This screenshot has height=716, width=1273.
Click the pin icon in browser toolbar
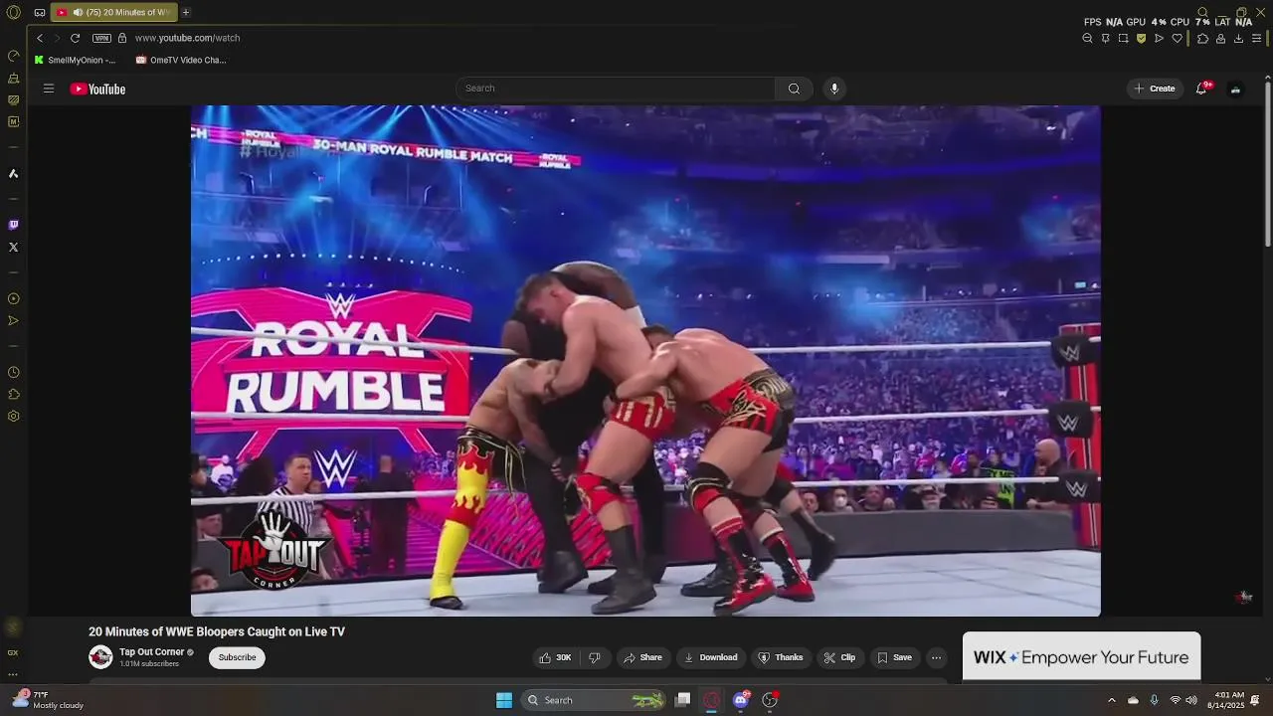coord(1105,38)
